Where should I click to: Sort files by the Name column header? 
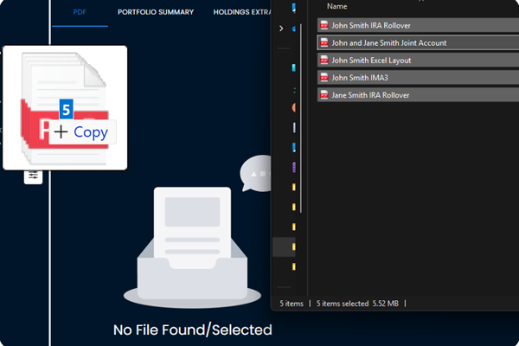[337, 6]
